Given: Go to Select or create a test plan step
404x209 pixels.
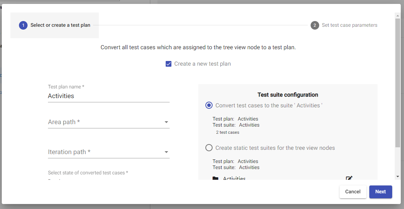Looking at the screenshot, I should pos(60,25).
